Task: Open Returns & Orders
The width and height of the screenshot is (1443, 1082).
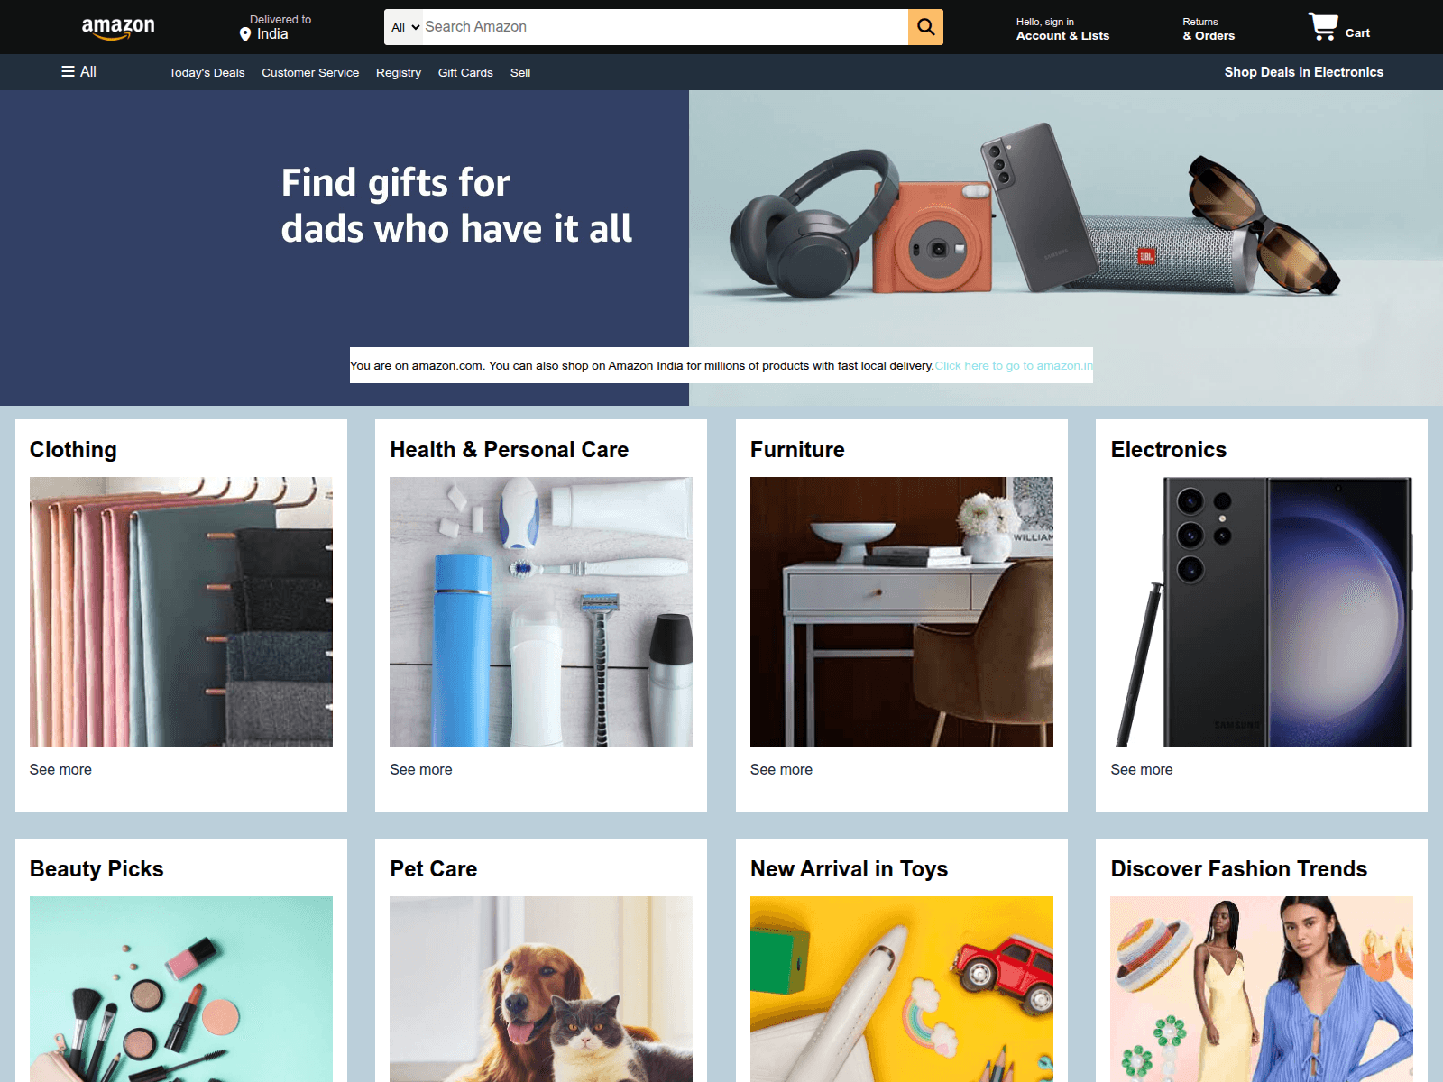Action: tap(1209, 29)
